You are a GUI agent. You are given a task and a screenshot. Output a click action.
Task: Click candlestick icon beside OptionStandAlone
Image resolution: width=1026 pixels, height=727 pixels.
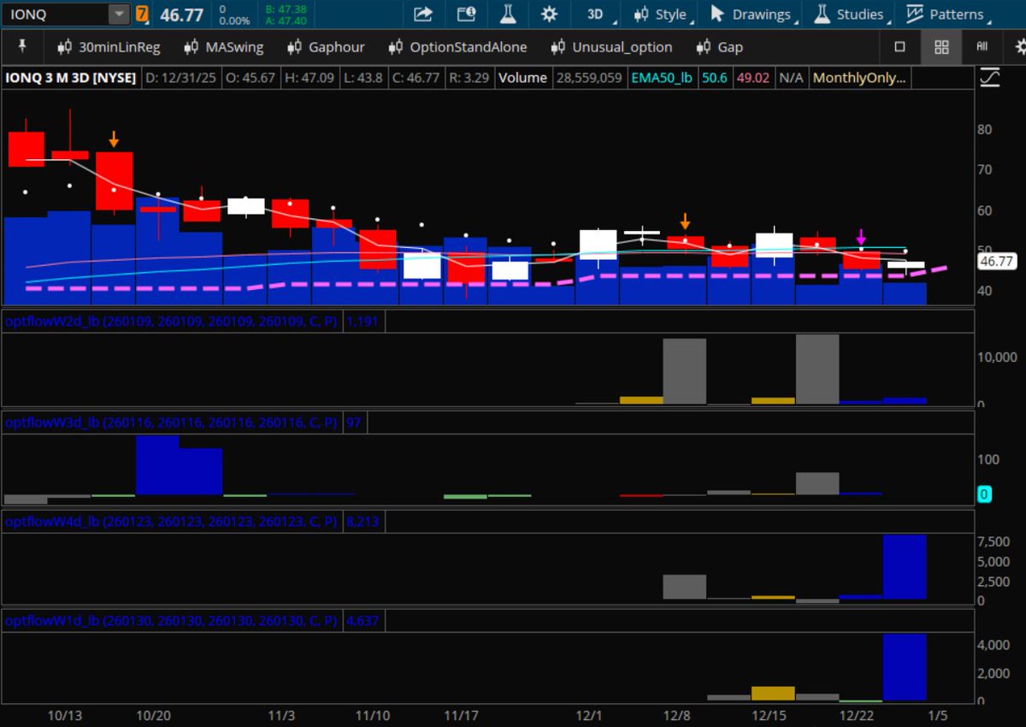[395, 47]
